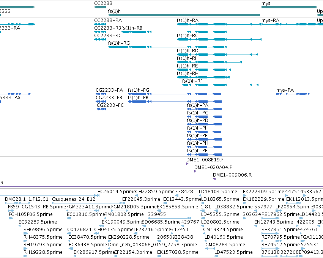This screenshot has width=323, height=258.
Task: Select the fs(1)h-PI protein label
Action: (197, 128)
